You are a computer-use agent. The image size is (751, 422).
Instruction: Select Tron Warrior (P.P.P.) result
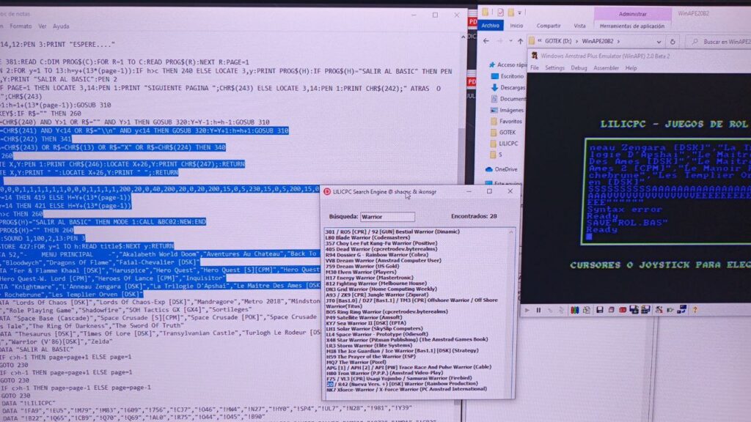coord(384,373)
